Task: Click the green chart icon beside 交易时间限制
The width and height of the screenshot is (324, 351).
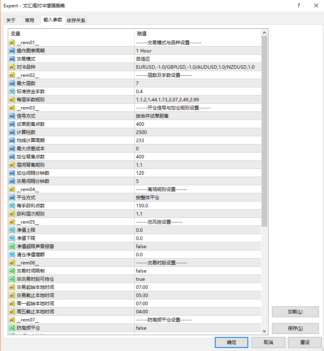Action: click(x=12, y=271)
